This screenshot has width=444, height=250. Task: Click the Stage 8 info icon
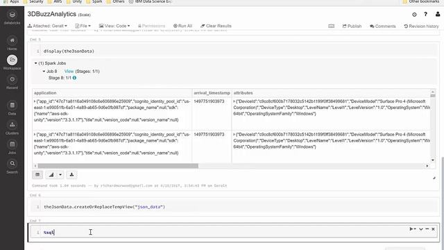[x=74, y=78]
